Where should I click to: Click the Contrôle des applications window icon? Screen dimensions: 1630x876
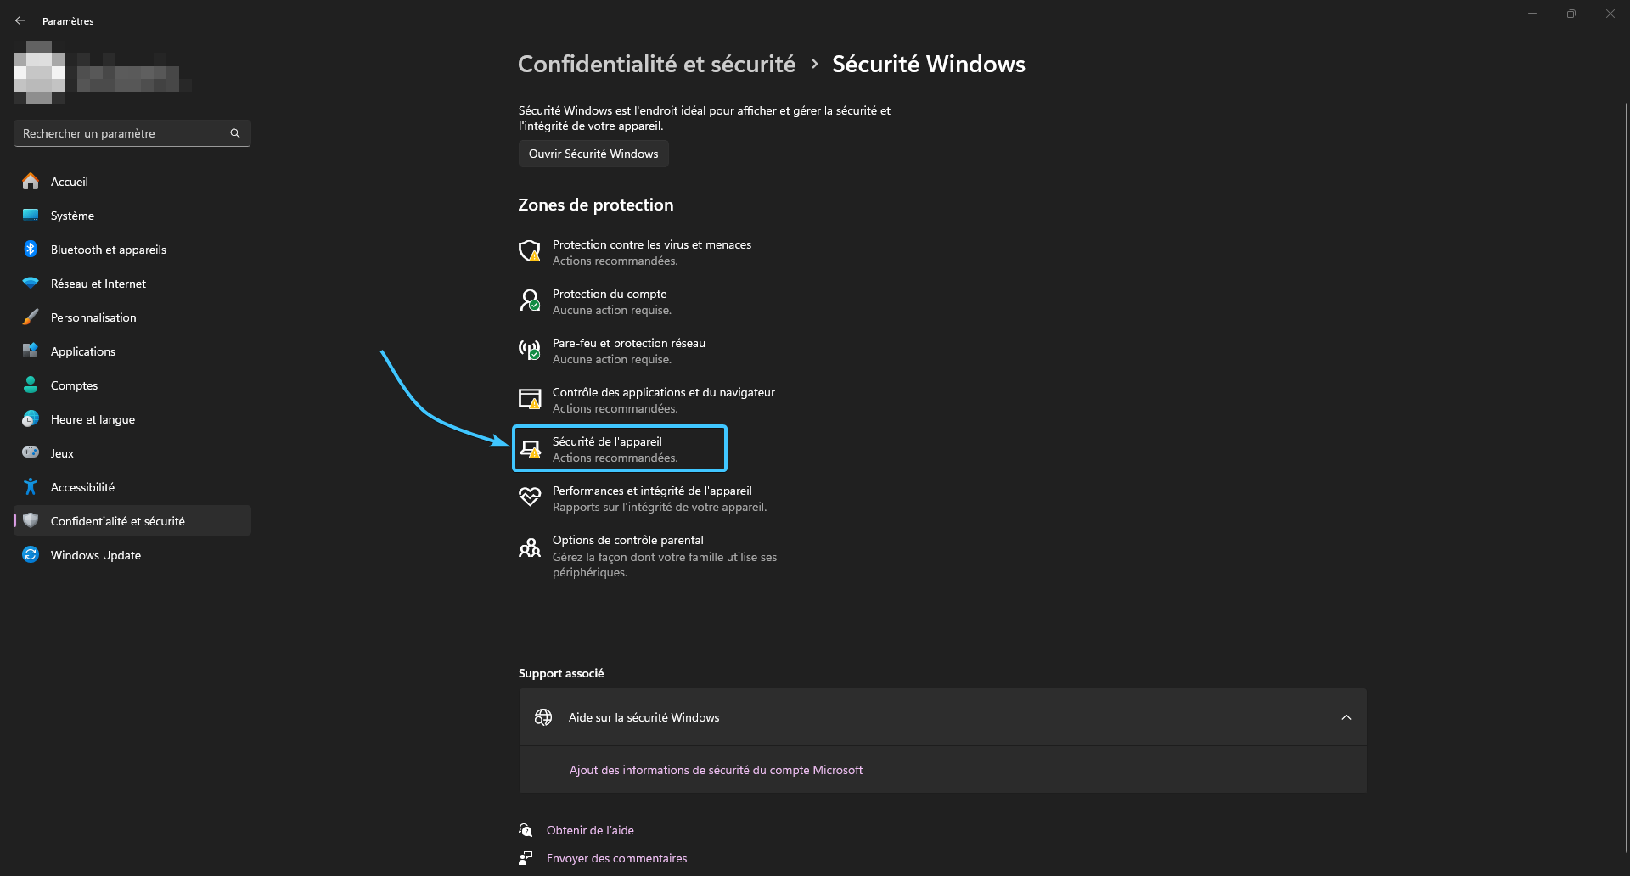point(530,399)
